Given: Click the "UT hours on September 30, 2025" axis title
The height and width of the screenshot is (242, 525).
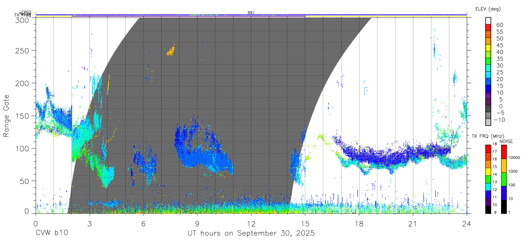Looking at the screenshot, I should 251,233.
